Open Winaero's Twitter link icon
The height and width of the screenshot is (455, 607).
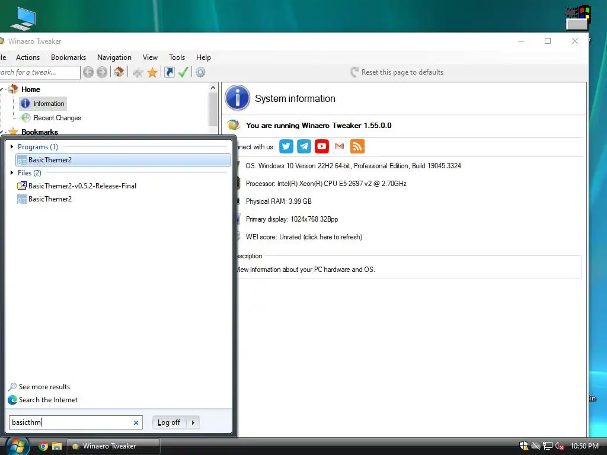click(286, 146)
